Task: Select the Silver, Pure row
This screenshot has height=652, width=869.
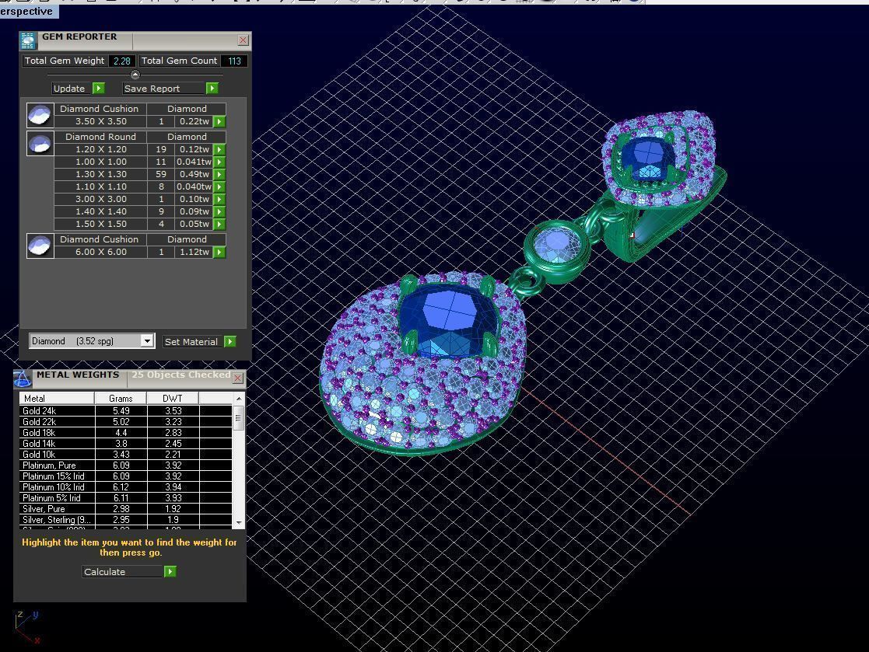Action: point(126,509)
